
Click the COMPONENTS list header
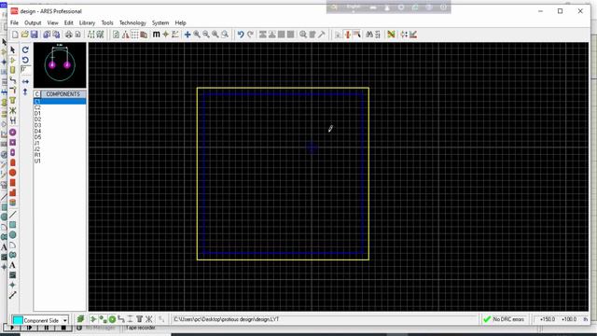(x=63, y=94)
